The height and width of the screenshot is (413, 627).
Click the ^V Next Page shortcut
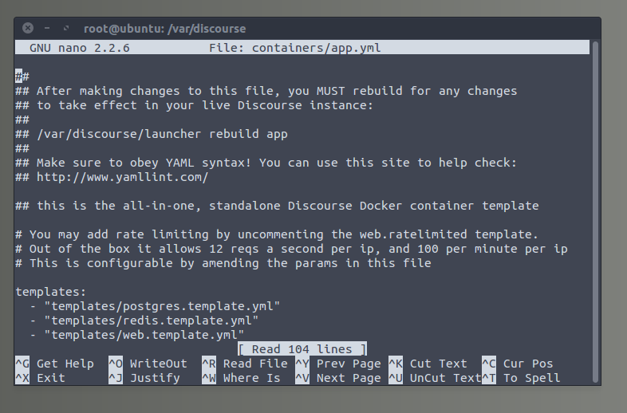pos(337,378)
